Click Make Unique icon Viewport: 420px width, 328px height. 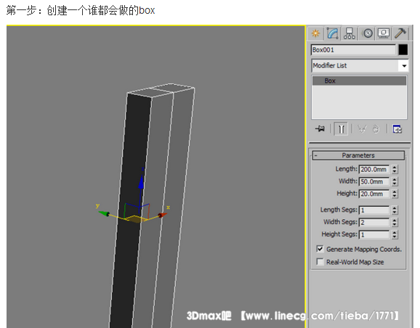tap(362, 129)
